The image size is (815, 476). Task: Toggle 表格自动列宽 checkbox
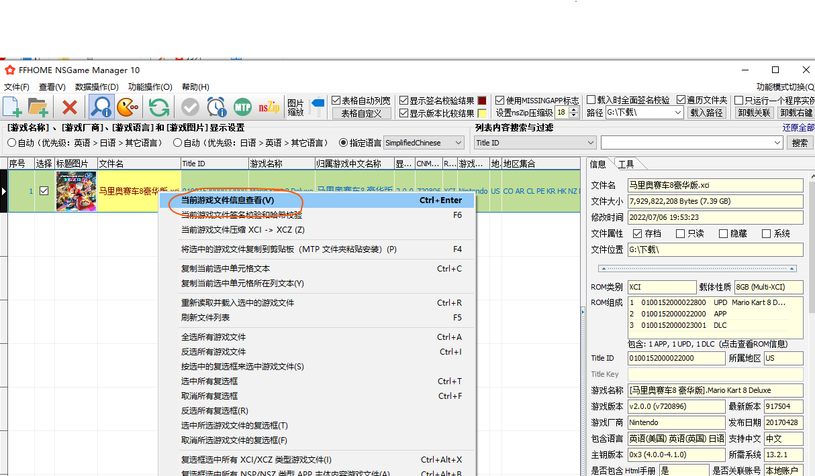click(x=336, y=101)
